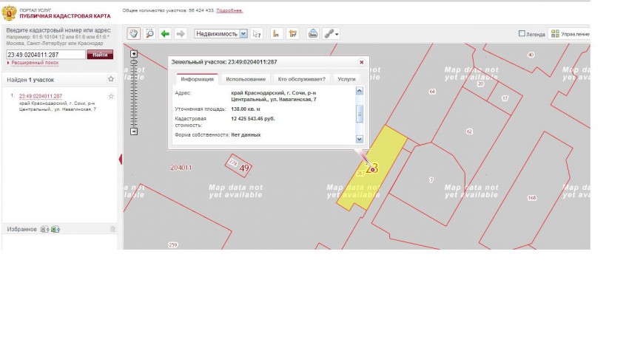This screenshot has height=353, width=629.
Task: Click the zoom in plus button
Action: point(134,54)
